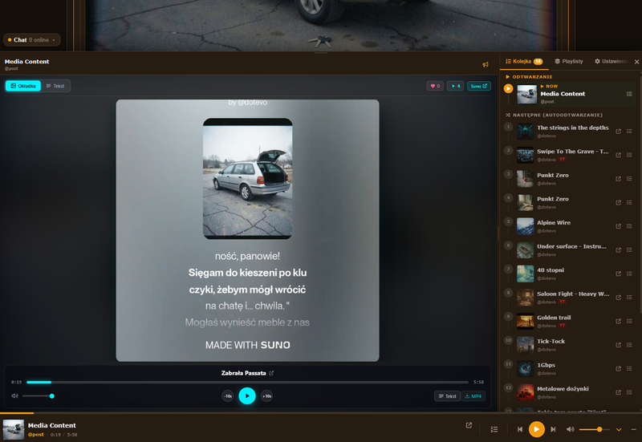This screenshot has width=642, height=442.
Task: Click orange play icon of now-playing queue item
Action: pos(508,88)
